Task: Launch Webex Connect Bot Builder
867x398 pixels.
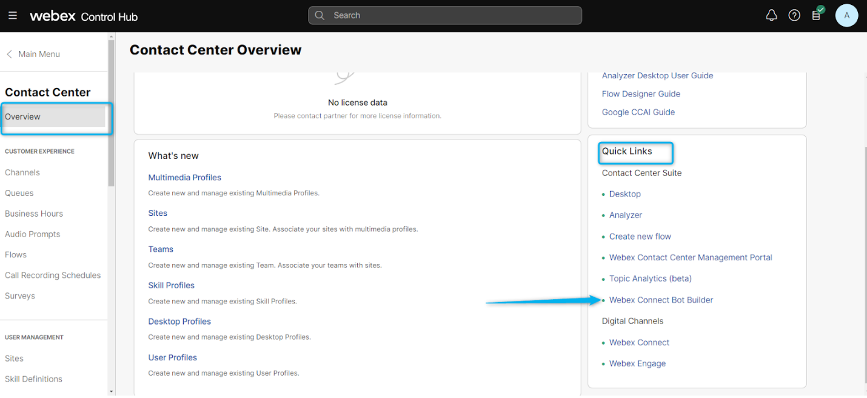Action: [x=661, y=300]
